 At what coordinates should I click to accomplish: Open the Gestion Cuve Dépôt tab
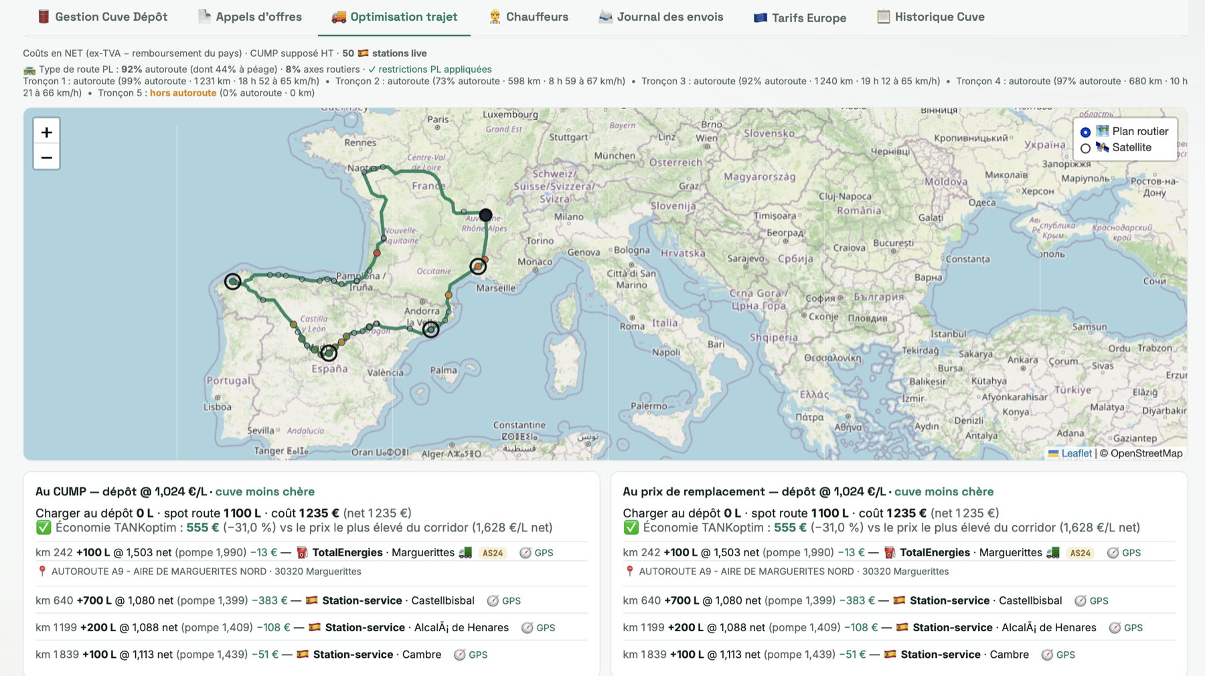102,17
